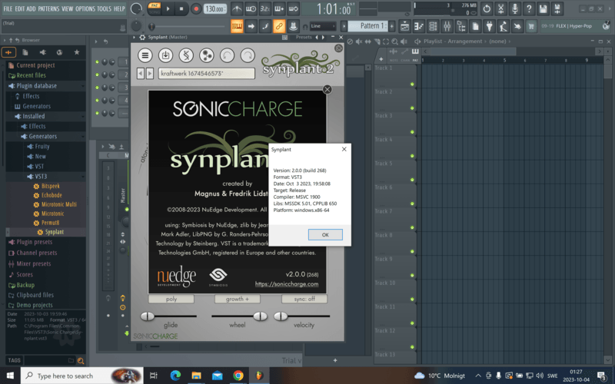
Task: Click the Windows Start button
Action: (10, 376)
